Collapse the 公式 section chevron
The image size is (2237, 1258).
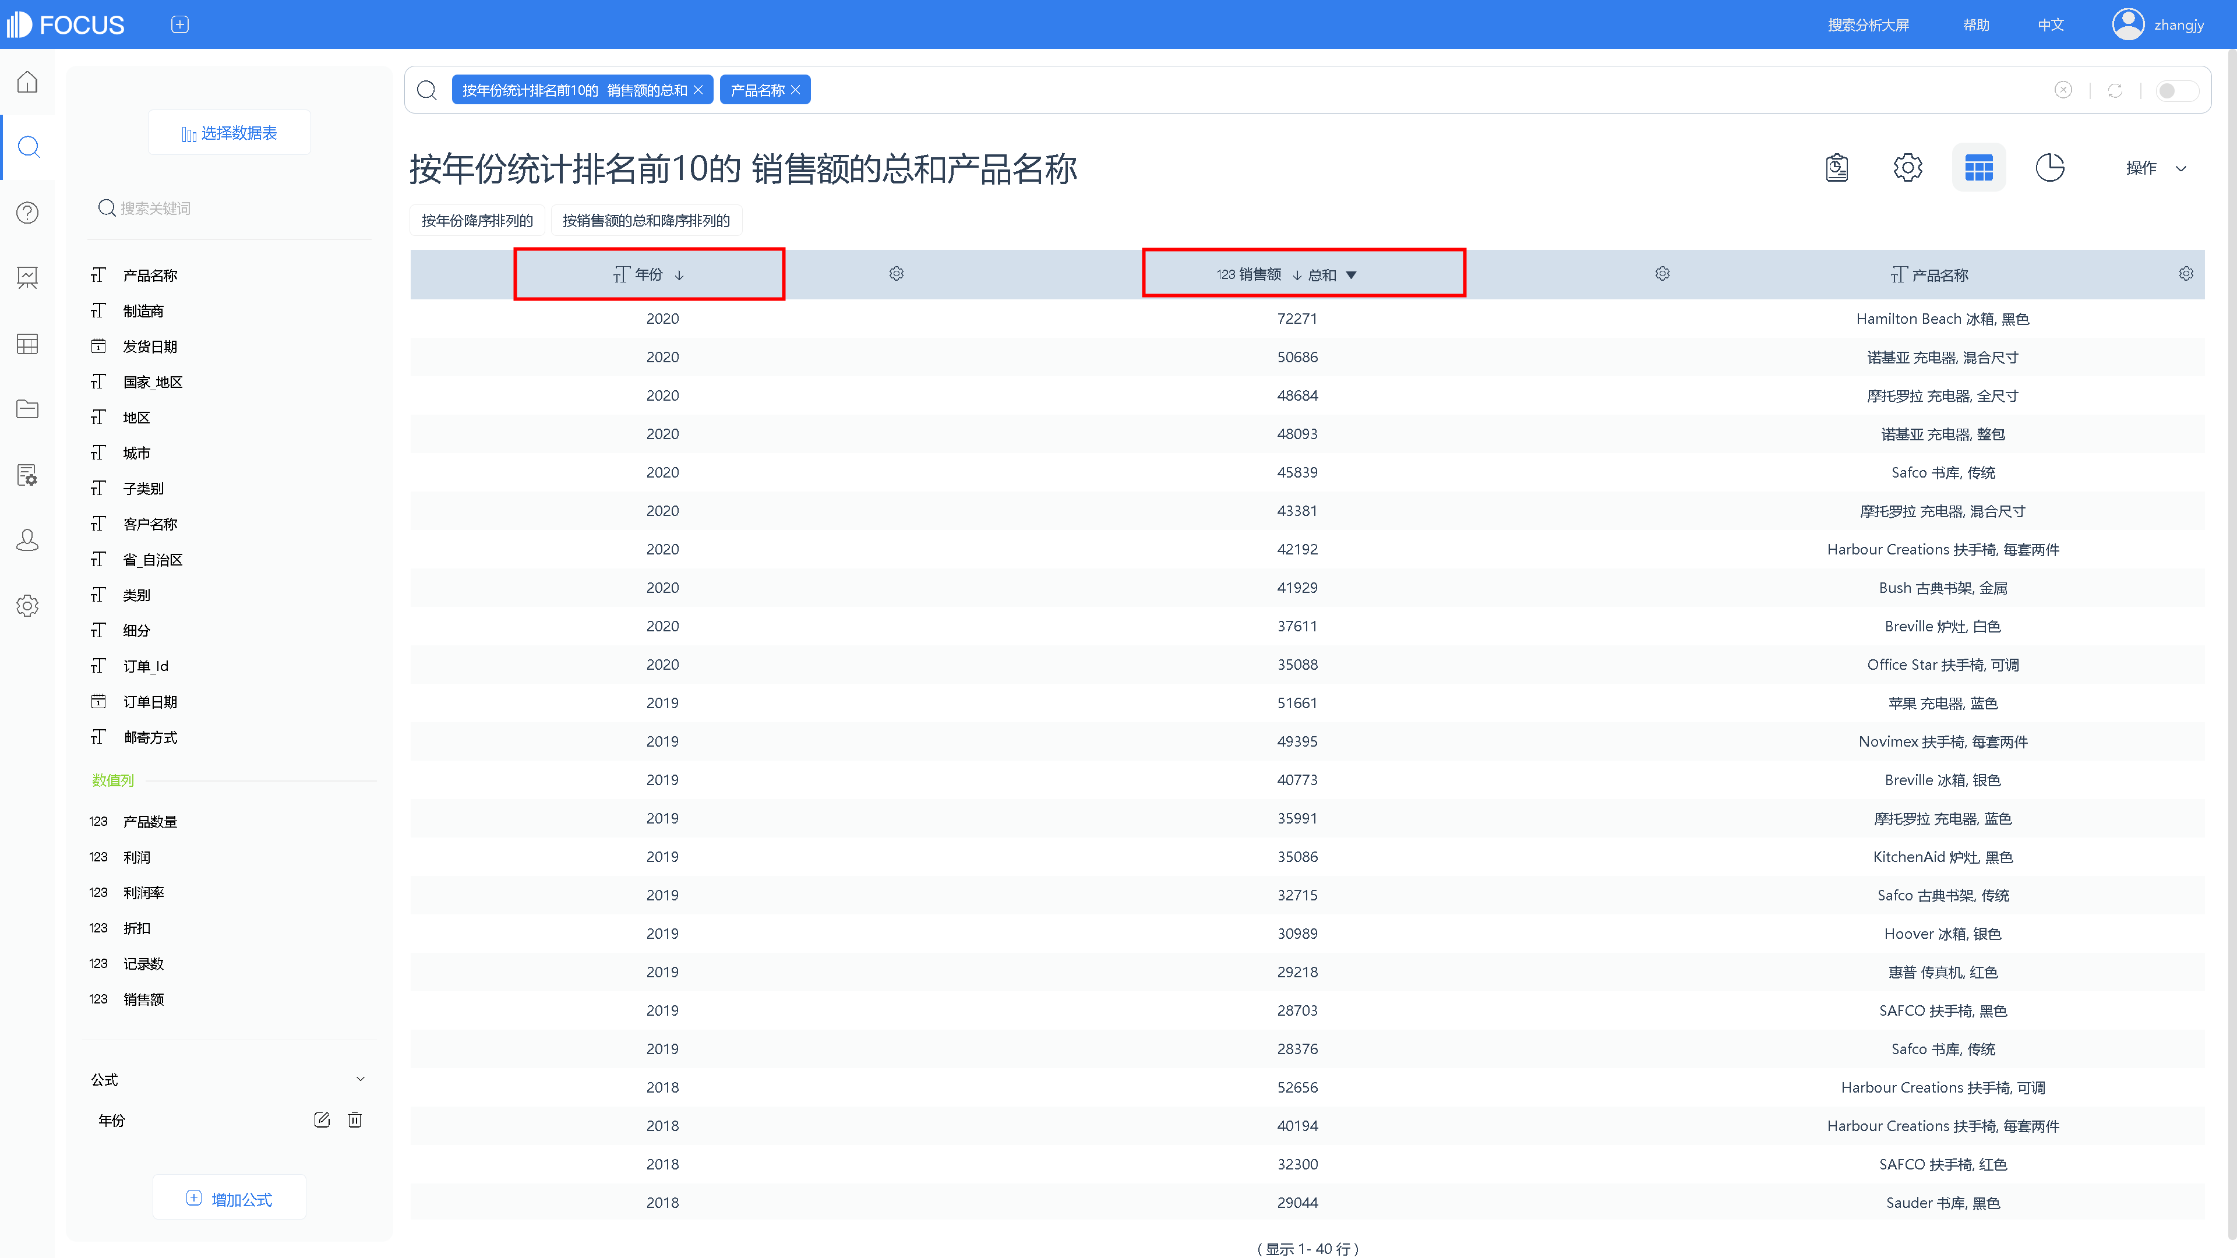[361, 1080]
